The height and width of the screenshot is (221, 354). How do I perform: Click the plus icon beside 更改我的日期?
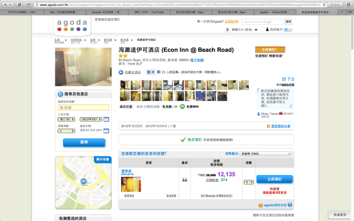pos(268,126)
